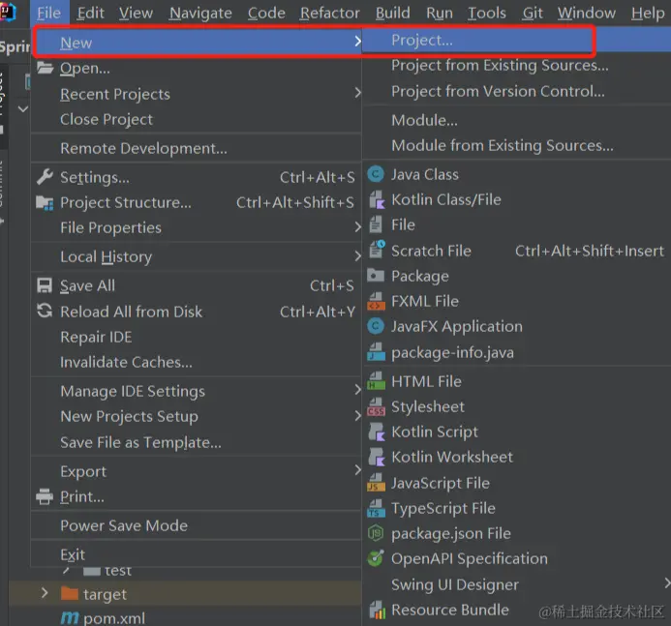Open the Refactor menu

tap(329, 14)
